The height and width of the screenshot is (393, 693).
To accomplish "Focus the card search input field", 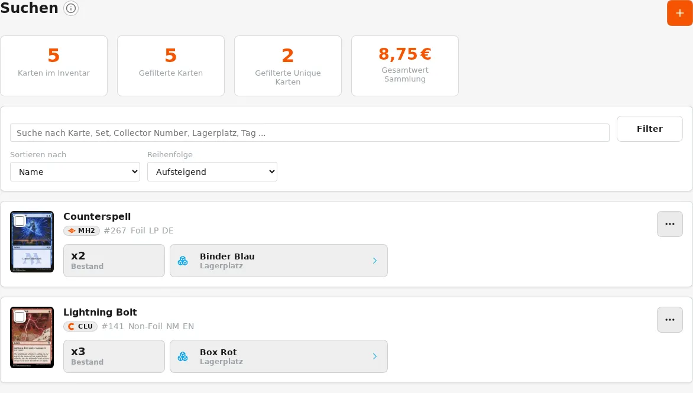I will [x=309, y=133].
